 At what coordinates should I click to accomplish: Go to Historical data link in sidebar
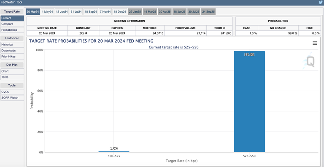tap(12, 45)
